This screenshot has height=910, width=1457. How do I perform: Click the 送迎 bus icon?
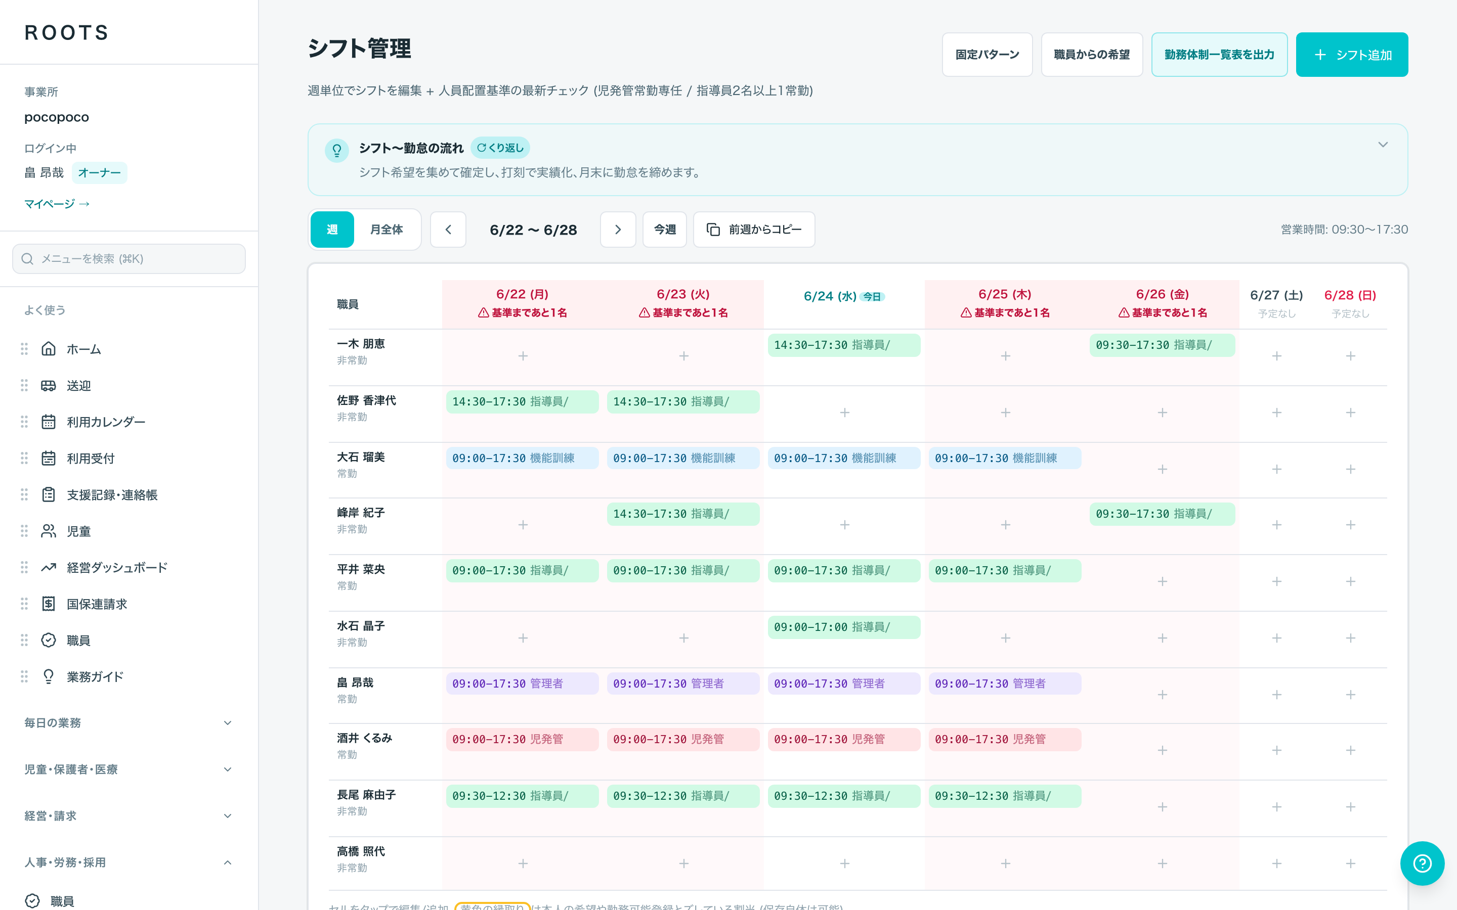pyautogui.click(x=48, y=386)
